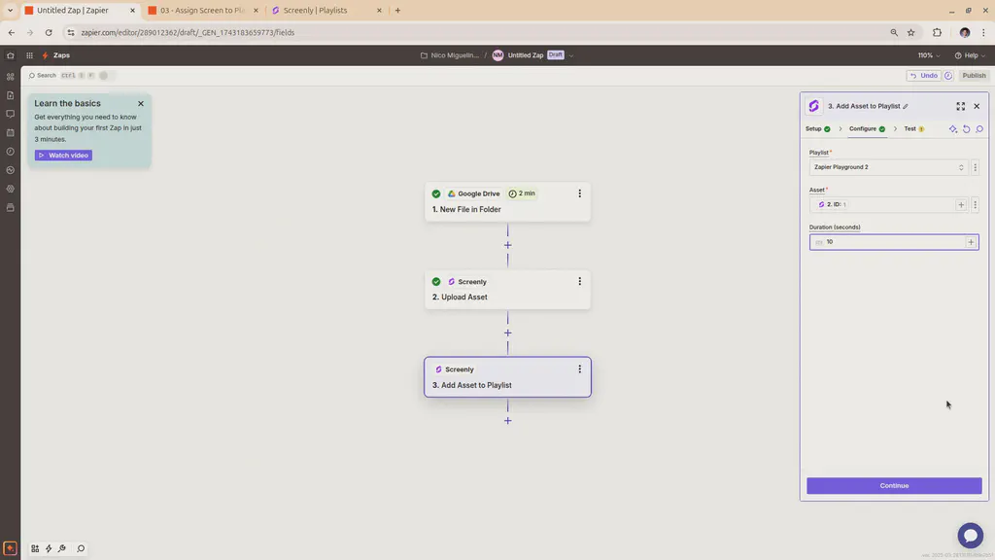Click the refresh icon in the step panel header

(x=966, y=128)
